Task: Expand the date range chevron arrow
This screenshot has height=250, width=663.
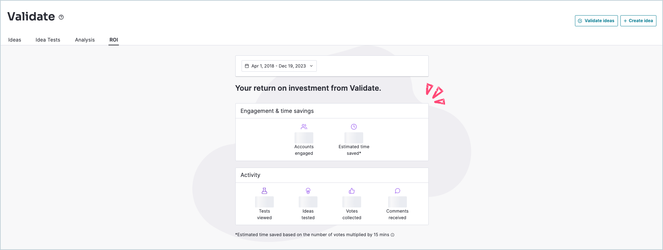Action: pyautogui.click(x=311, y=66)
